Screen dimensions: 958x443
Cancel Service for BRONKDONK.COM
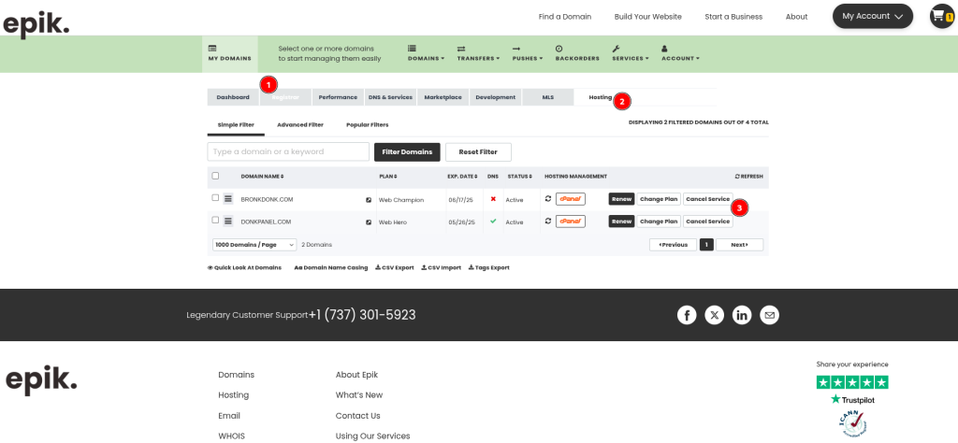tap(708, 199)
